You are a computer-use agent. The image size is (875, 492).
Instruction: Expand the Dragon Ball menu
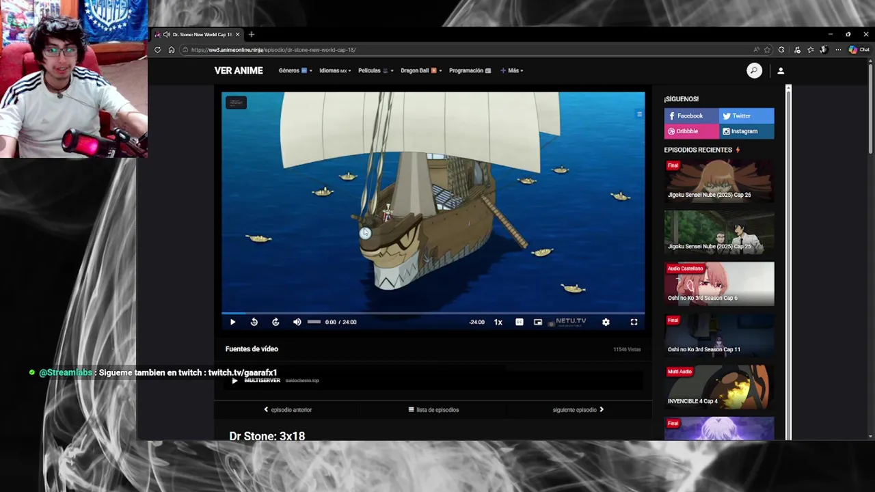tap(421, 70)
